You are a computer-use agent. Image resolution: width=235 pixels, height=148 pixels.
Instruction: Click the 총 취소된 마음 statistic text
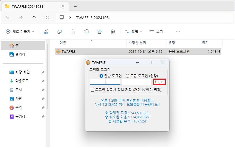click(127, 117)
